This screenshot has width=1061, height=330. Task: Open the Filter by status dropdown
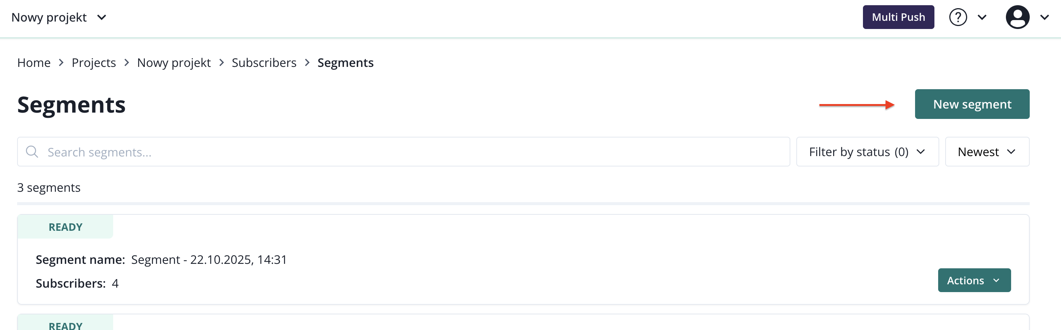click(x=867, y=152)
